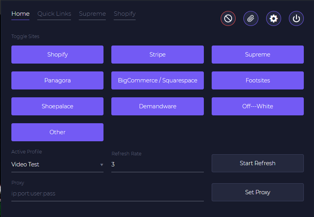
Task: Focus the Proxy ip:port:user:pass field
Action: (x=107, y=193)
